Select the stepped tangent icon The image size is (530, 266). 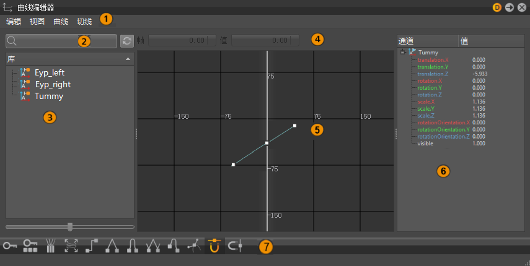tap(92, 246)
